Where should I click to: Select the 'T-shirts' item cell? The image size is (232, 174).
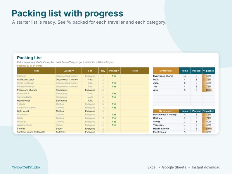[x=36, y=104]
